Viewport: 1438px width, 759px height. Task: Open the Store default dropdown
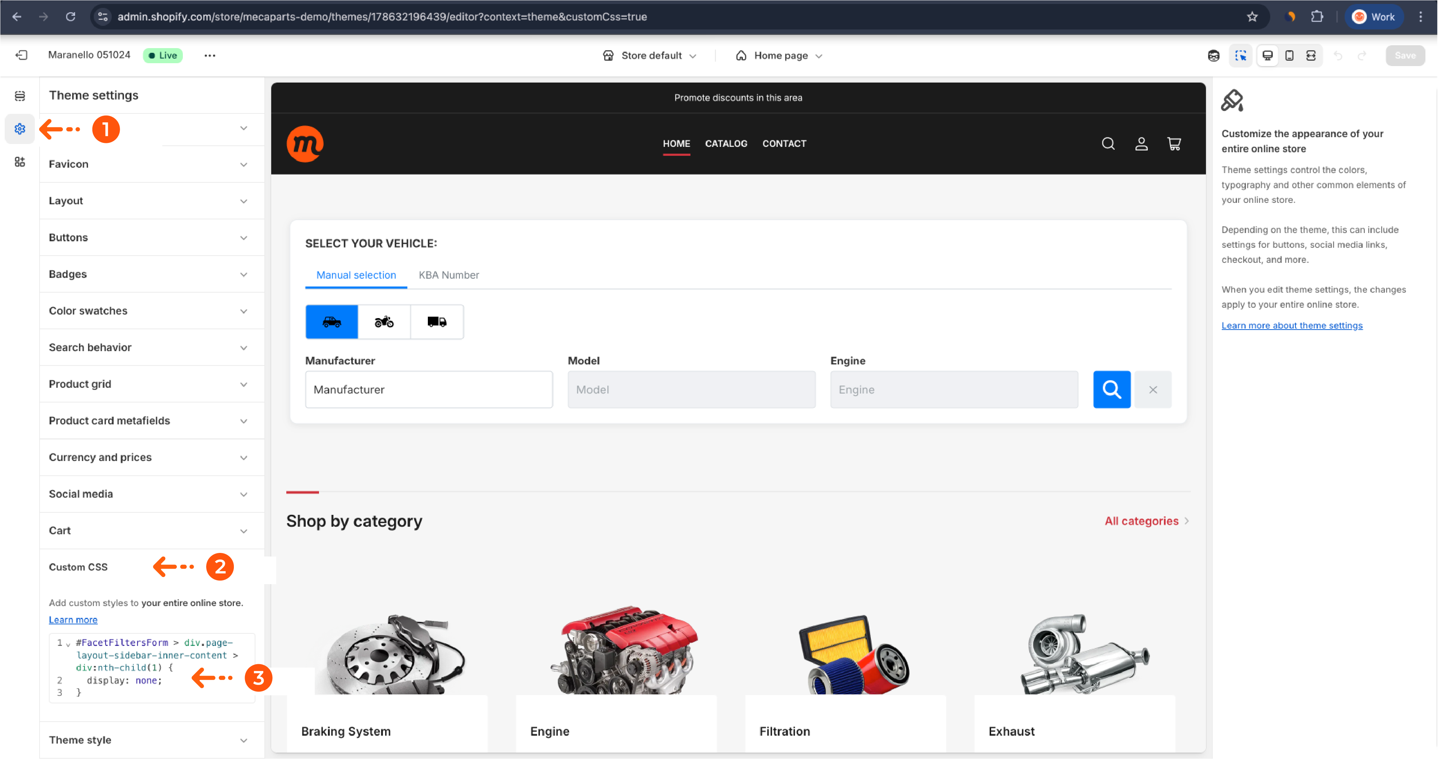tap(650, 56)
